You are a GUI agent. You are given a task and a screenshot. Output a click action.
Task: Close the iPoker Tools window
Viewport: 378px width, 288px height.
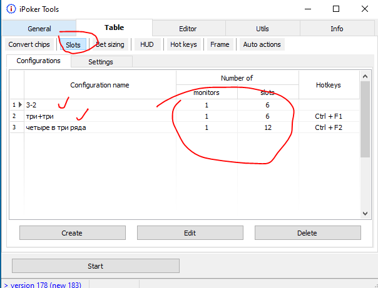click(x=365, y=9)
